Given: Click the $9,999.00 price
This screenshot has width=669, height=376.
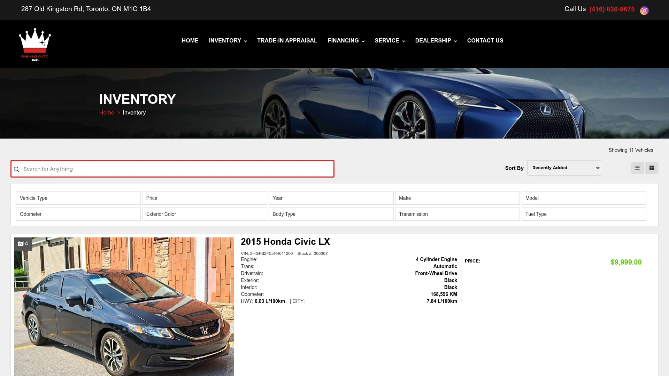Looking at the screenshot, I should 626,262.
